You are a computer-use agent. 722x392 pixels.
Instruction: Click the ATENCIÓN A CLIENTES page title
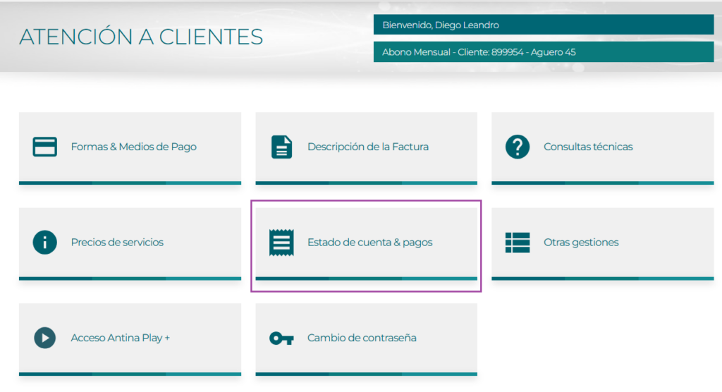click(141, 37)
